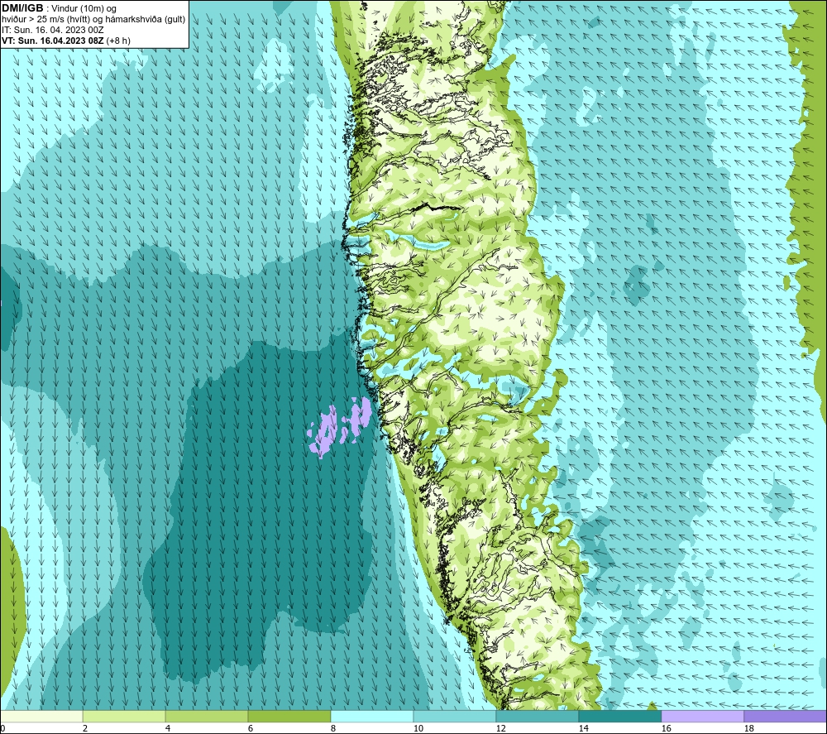Click the 'hviður > 25 m/s (hvítt)' text
The image size is (827, 734).
46,20
